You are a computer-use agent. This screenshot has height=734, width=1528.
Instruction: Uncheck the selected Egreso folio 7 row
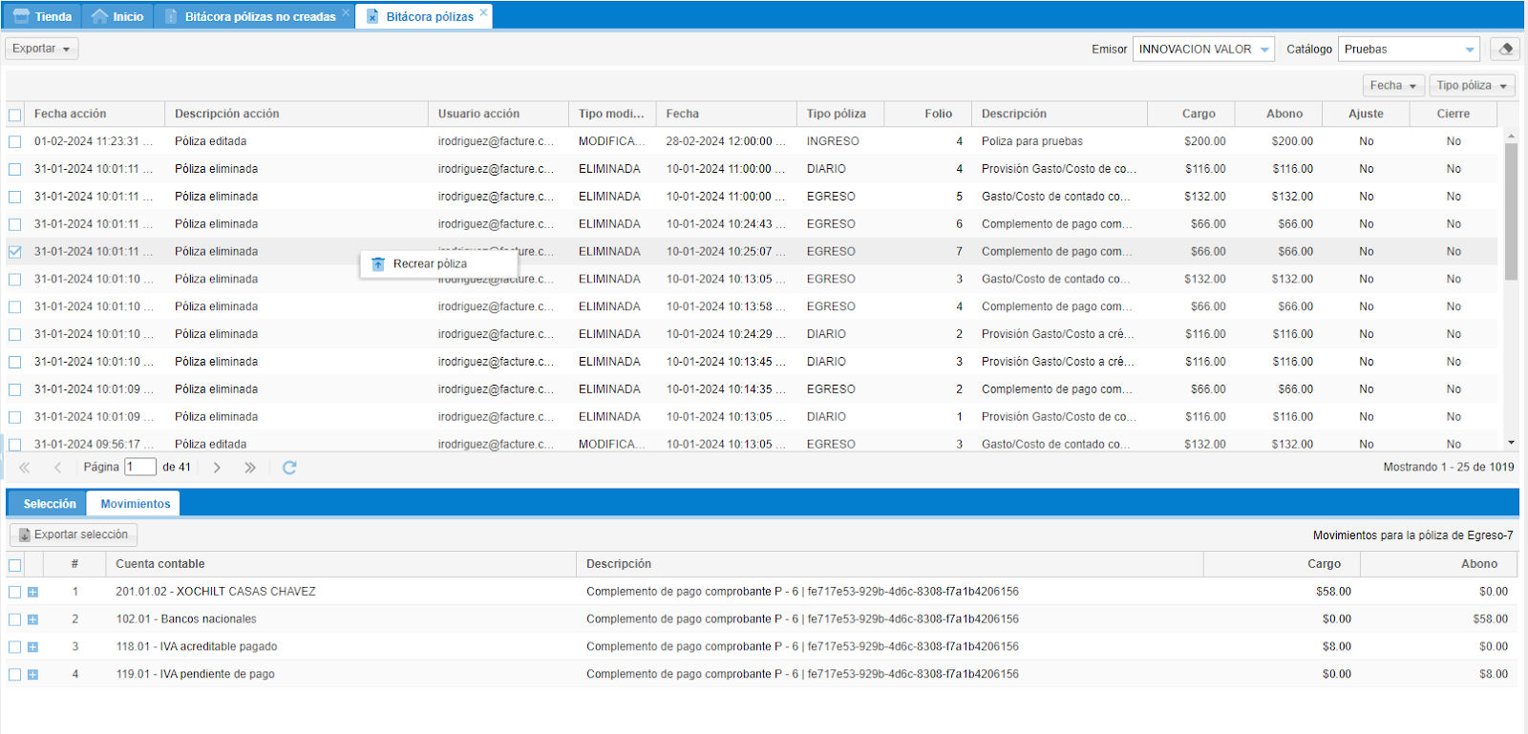click(15, 252)
